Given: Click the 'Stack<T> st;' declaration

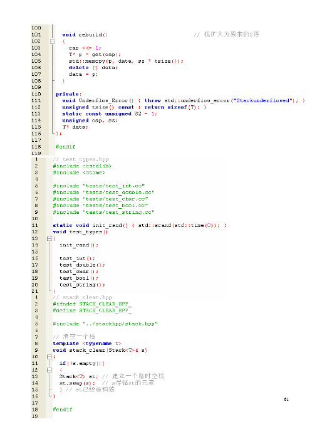Looking at the screenshot, I should click(x=79, y=376).
